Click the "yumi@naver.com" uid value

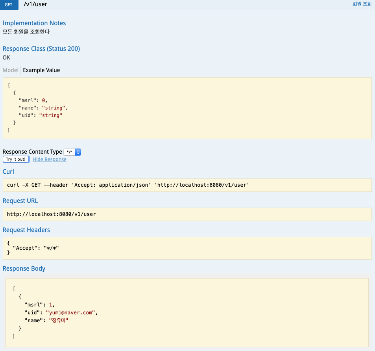pyautogui.click(x=70, y=313)
